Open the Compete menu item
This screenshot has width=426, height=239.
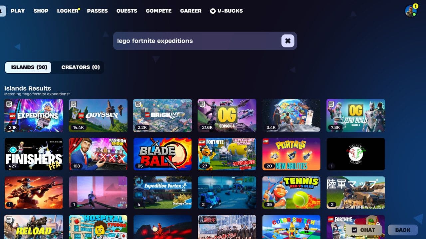159,11
